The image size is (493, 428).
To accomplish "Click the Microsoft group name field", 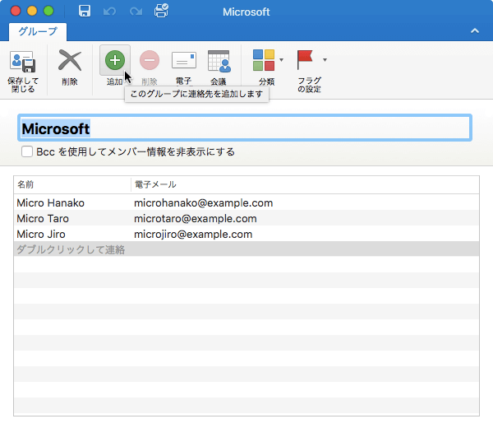I will point(245,128).
